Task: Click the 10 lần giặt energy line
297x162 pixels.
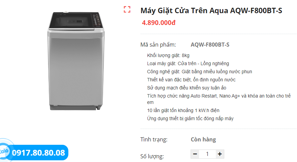Action: click(183, 110)
